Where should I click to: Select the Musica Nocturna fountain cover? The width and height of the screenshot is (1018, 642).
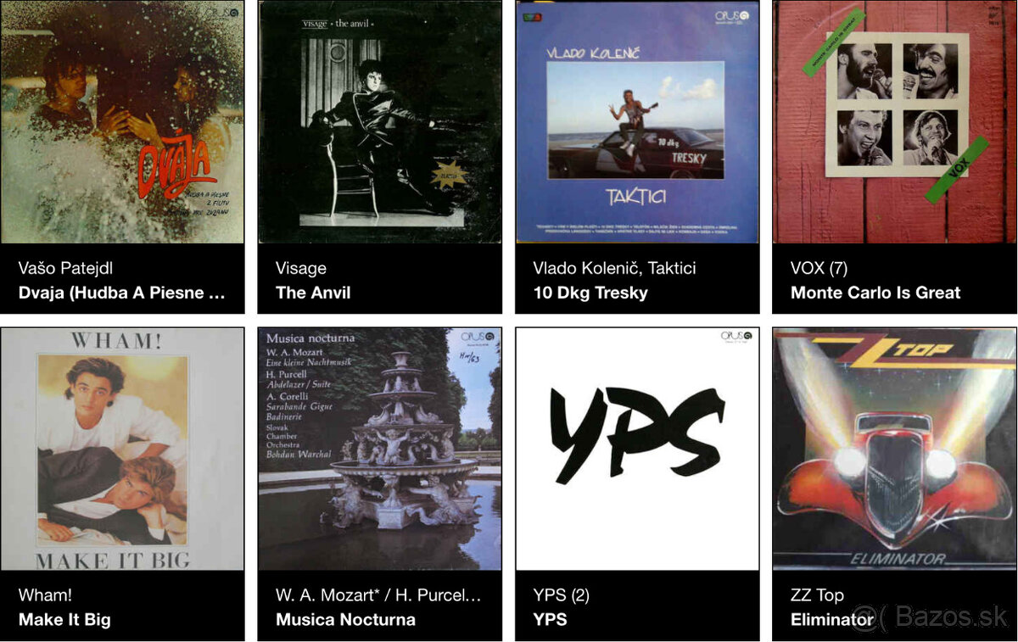380,449
